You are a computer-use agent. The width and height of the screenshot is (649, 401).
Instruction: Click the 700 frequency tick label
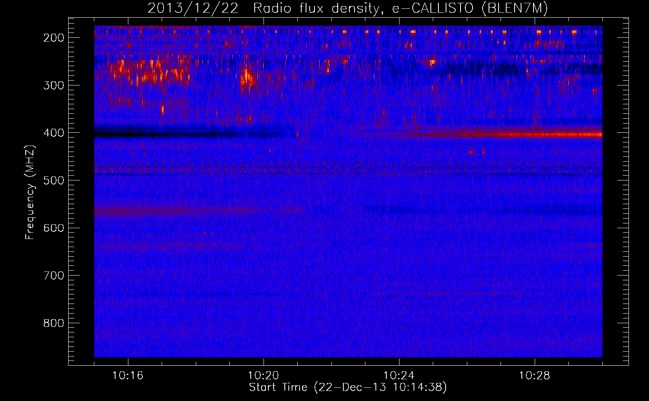click(x=54, y=275)
